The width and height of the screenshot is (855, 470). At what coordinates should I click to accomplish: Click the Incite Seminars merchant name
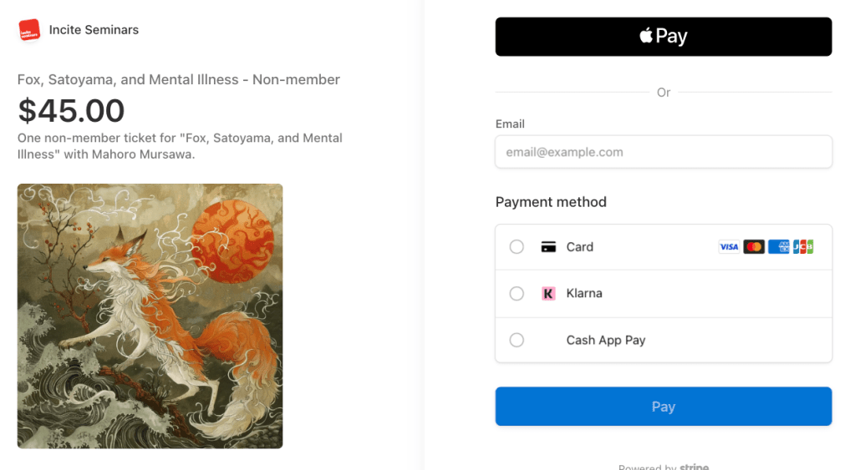pos(94,30)
